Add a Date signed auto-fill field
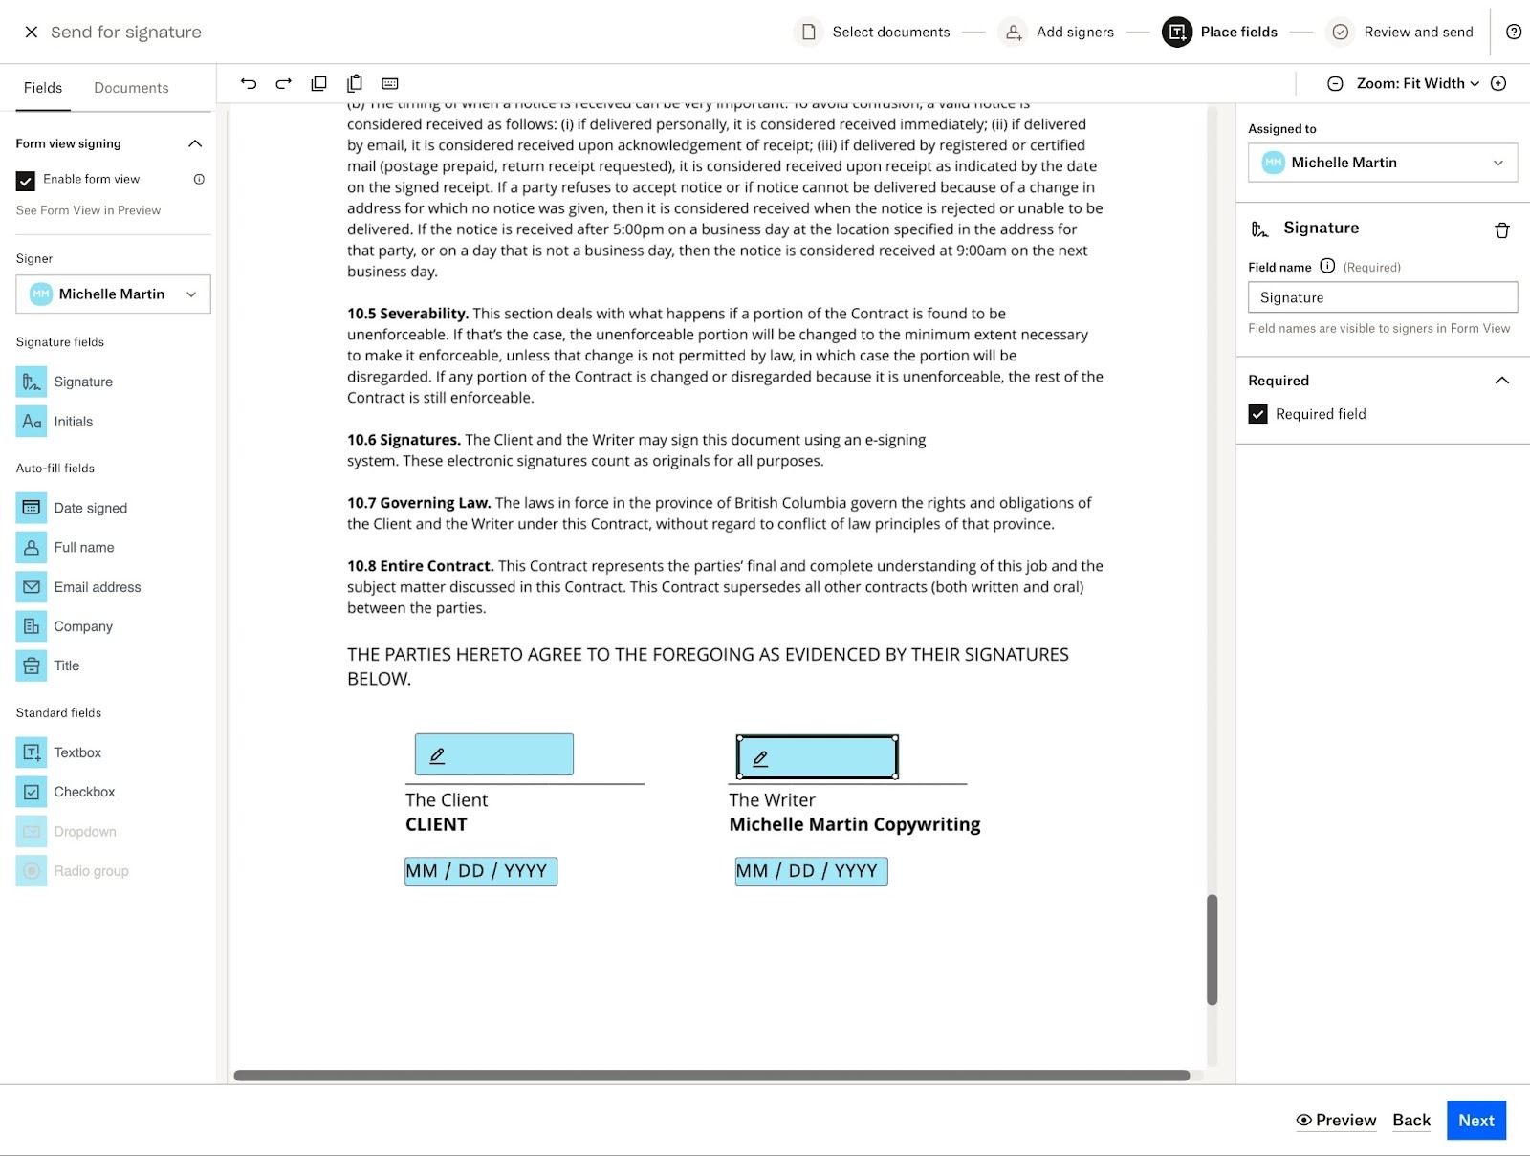Viewport: 1530px width, 1156px height. point(91,508)
